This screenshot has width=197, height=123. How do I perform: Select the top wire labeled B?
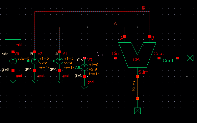[92, 12]
